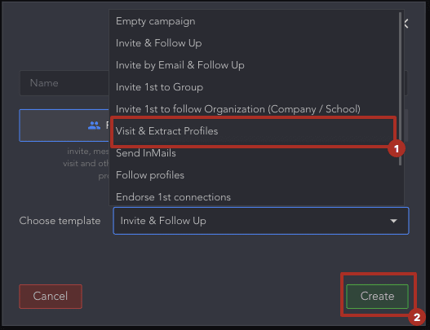Click the Create button
The image size is (430, 330).
coord(377,297)
